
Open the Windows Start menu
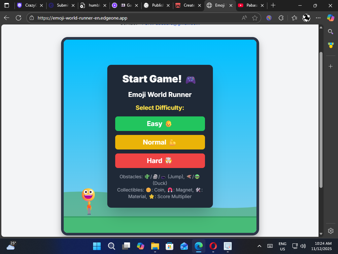(x=97, y=246)
